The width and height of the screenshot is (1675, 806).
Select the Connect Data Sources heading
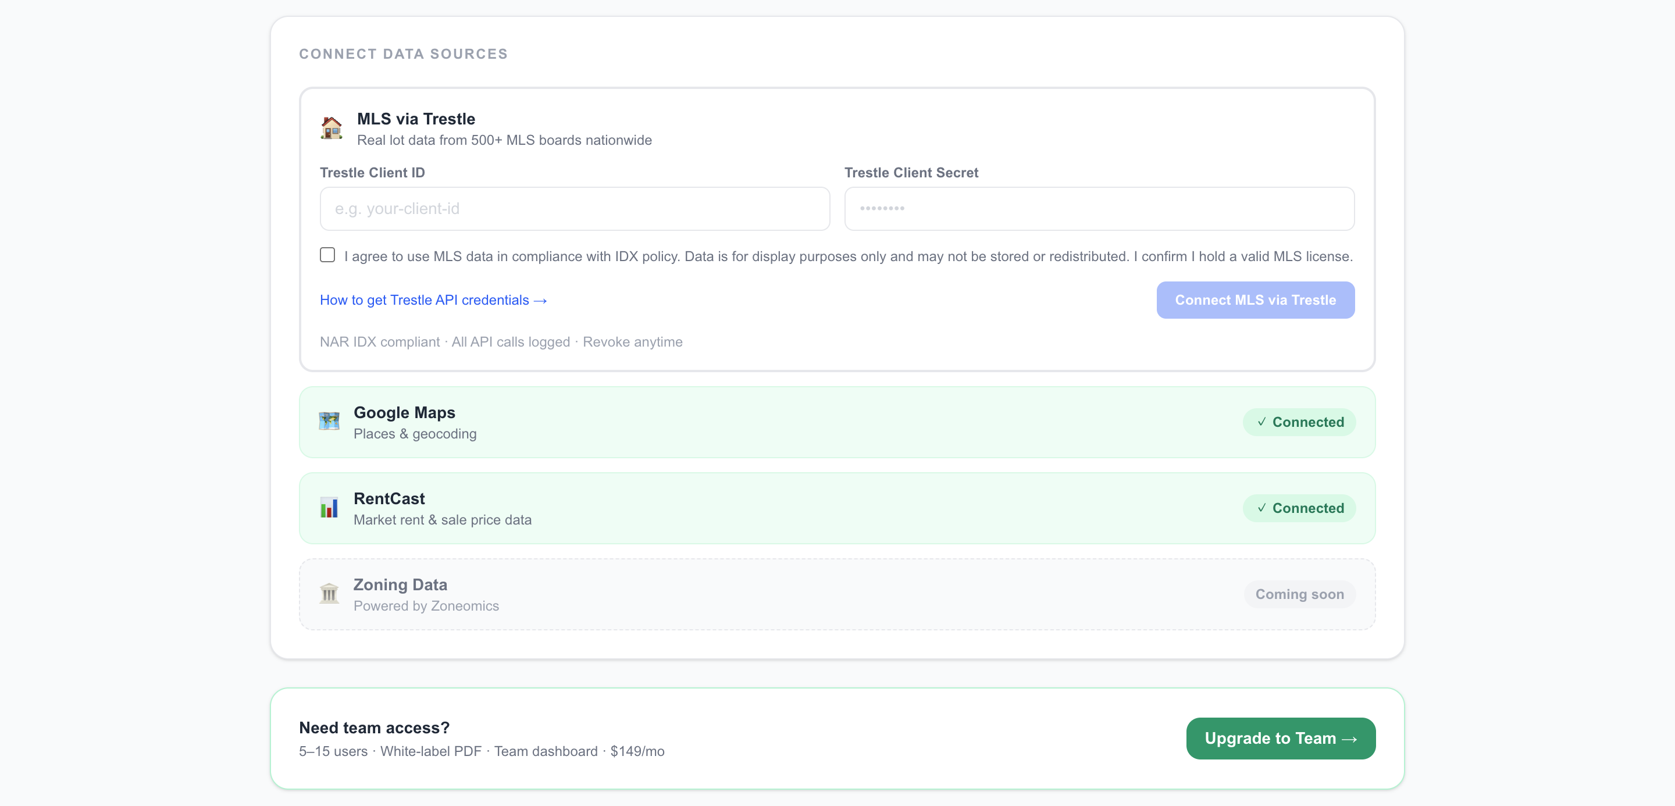pos(403,54)
